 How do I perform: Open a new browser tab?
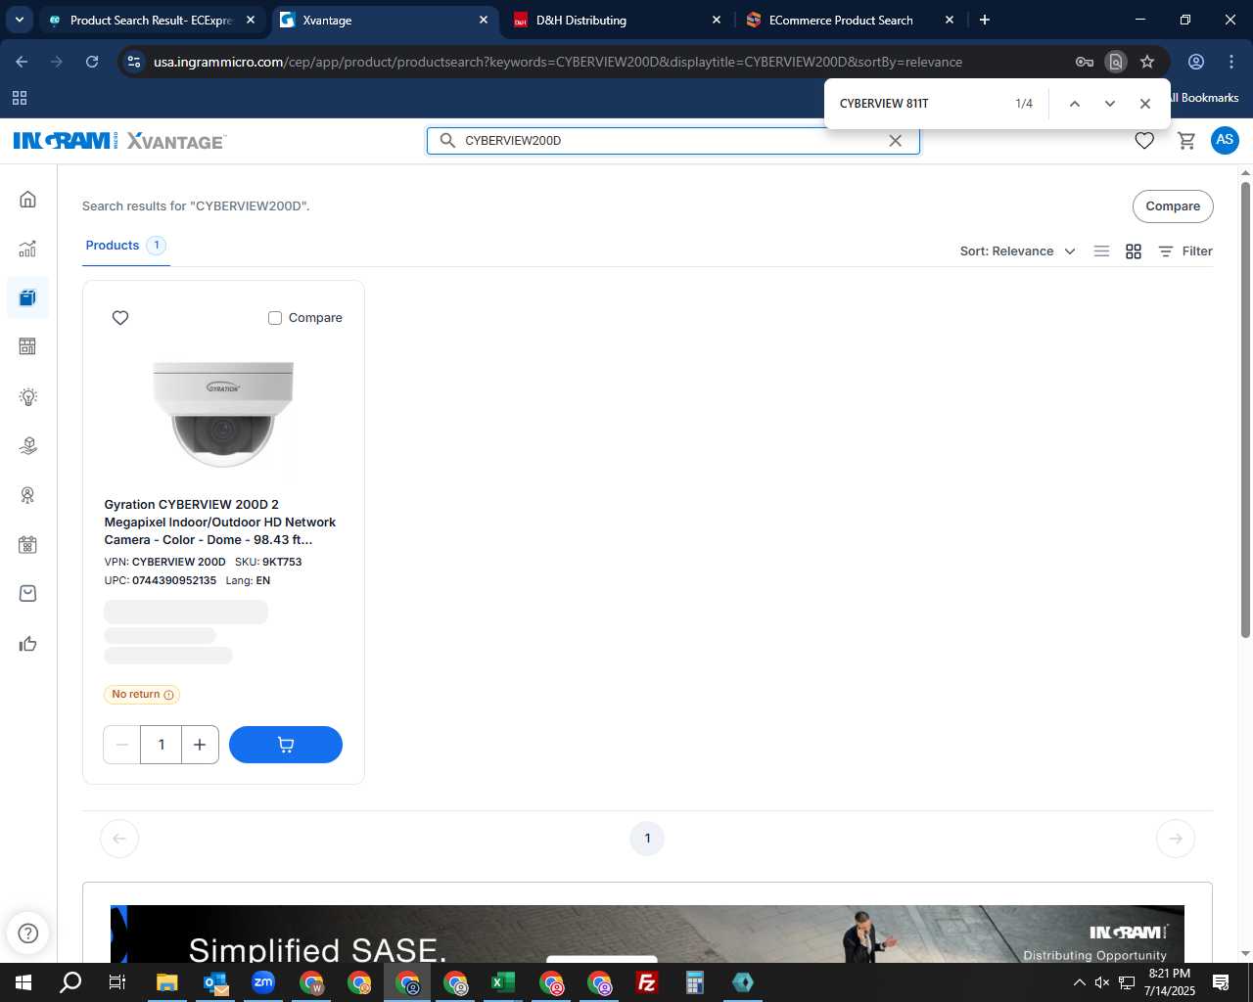click(x=985, y=20)
